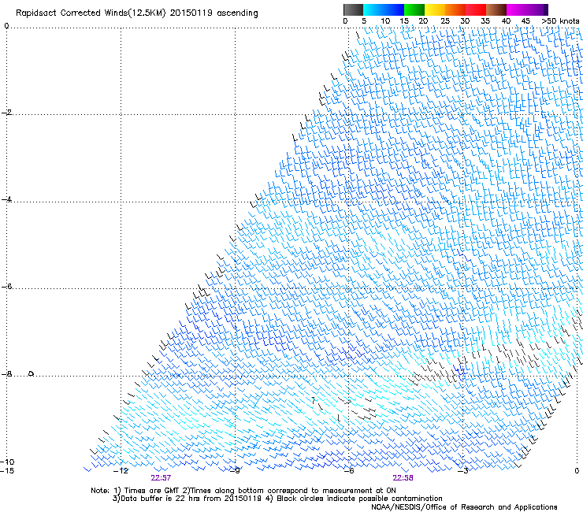This screenshot has width=583, height=512.
Task: Click the longitude label -15
Action: [x=7, y=471]
